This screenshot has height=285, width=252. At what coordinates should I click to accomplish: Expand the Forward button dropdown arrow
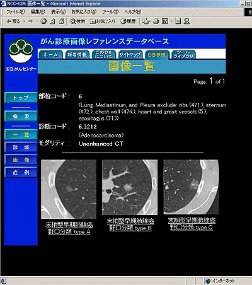pyautogui.click(x=37, y=21)
